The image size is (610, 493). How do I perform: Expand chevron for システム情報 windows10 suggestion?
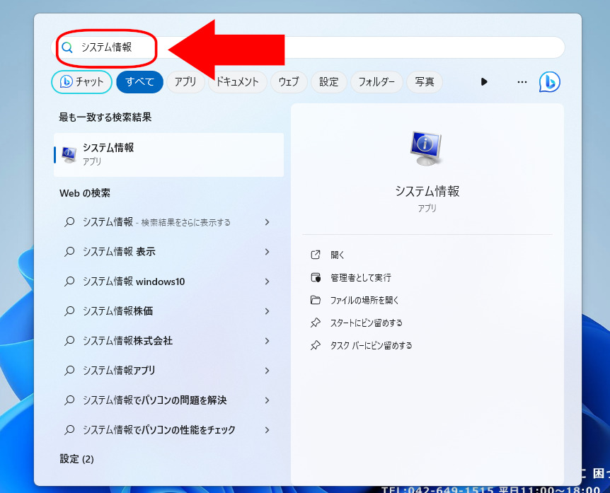click(267, 282)
